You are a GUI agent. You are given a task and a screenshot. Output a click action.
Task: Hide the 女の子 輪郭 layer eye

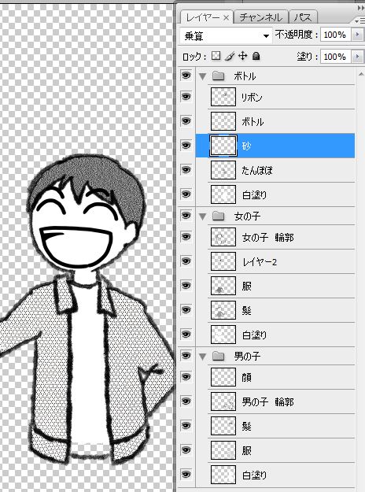coord(186,237)
